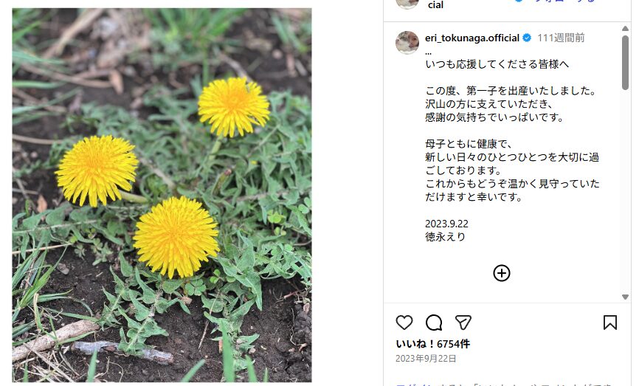Save the post with the bookmark icon
Image resolution: width=639 pixels, height=386 pixels.
coord(609,323)
